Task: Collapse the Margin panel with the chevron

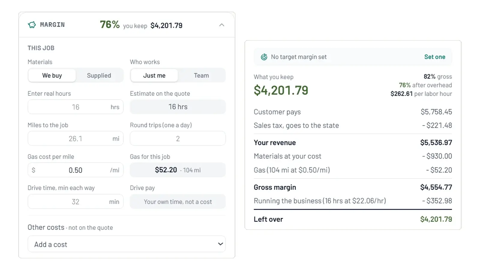Action: tap(222, 25)
